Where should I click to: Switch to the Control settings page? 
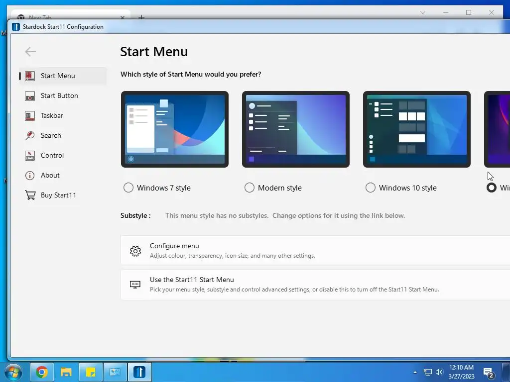63,155
